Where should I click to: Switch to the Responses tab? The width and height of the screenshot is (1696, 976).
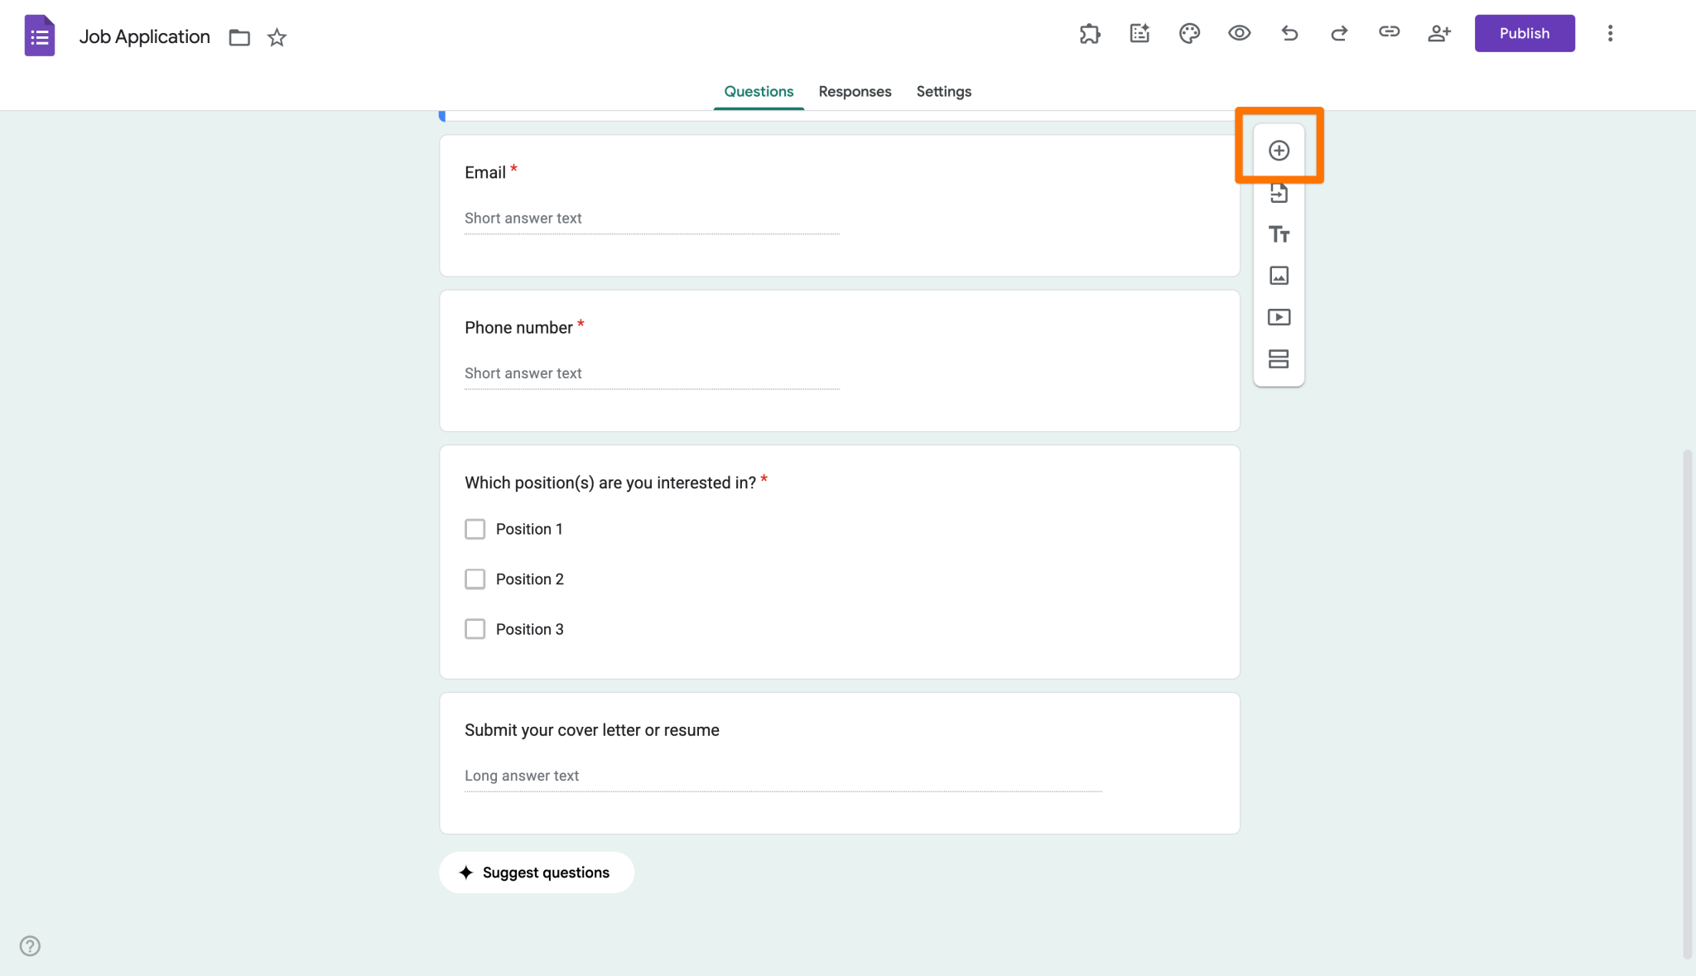point(855,91)
